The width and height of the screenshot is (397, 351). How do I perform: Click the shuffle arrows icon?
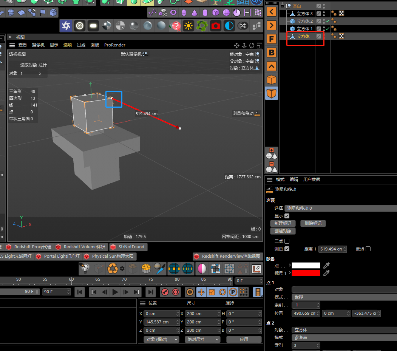click(243, 26)
